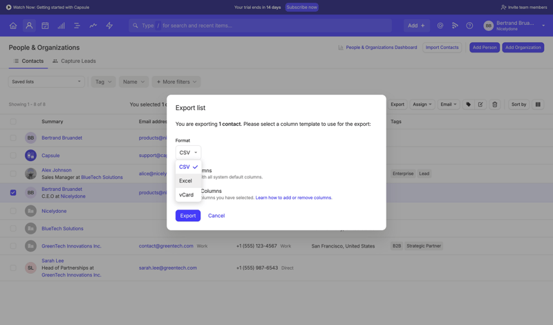Image resolution: width=553 pixels, height=325 pixels.
Task: Click Import Contacts button
Action: click(x=442, y=47)
